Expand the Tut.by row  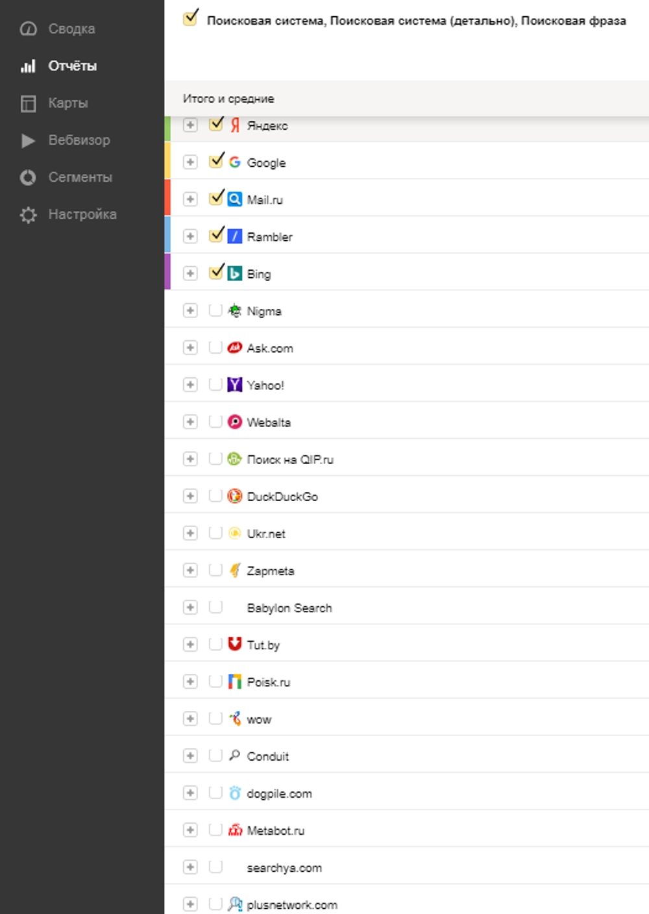(190, 644)
